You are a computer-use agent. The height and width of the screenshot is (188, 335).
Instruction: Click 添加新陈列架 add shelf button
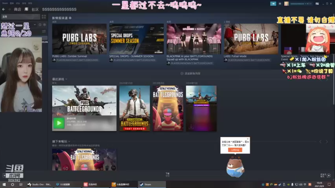click(191, 74)
